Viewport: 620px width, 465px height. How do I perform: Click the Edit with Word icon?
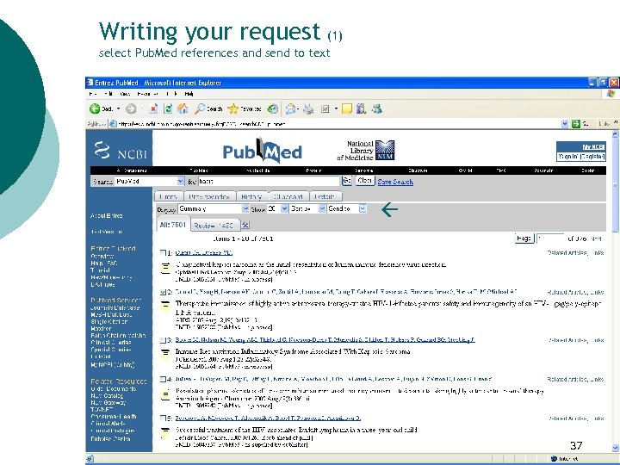coord(325,108)
